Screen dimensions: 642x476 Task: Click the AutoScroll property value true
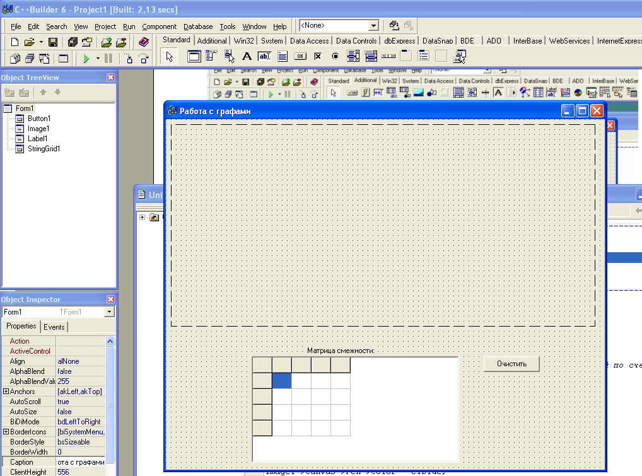81,402
